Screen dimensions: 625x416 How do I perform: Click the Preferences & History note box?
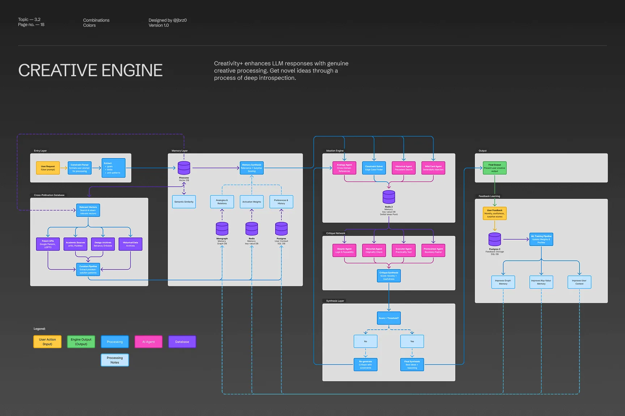pos(281,202)
